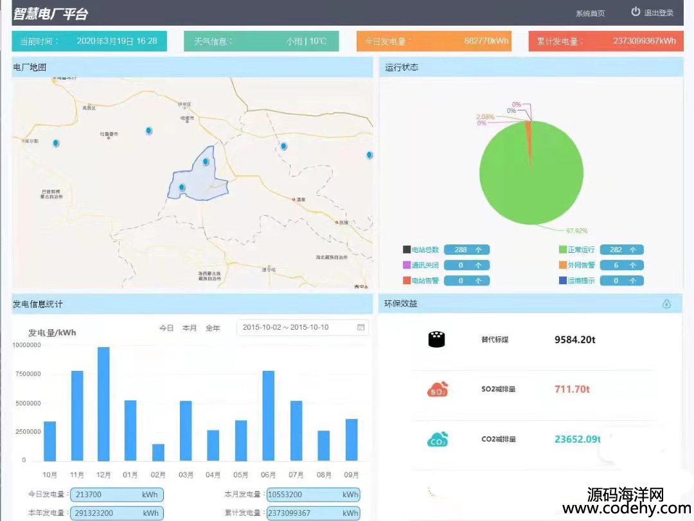The width and height of the screenshot is (694, 521).
Task: Click the 本月发电量 field showing 10553200
Action: coord(313,495)
